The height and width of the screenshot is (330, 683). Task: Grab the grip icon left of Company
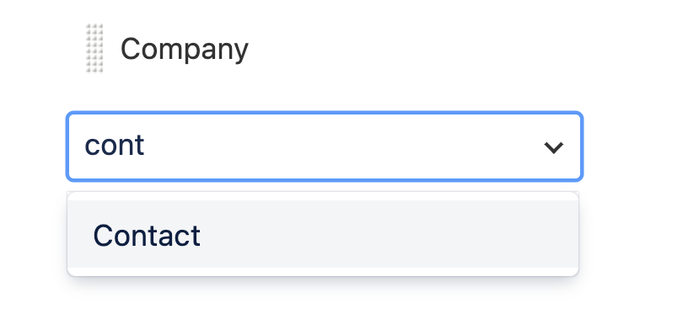94,48
